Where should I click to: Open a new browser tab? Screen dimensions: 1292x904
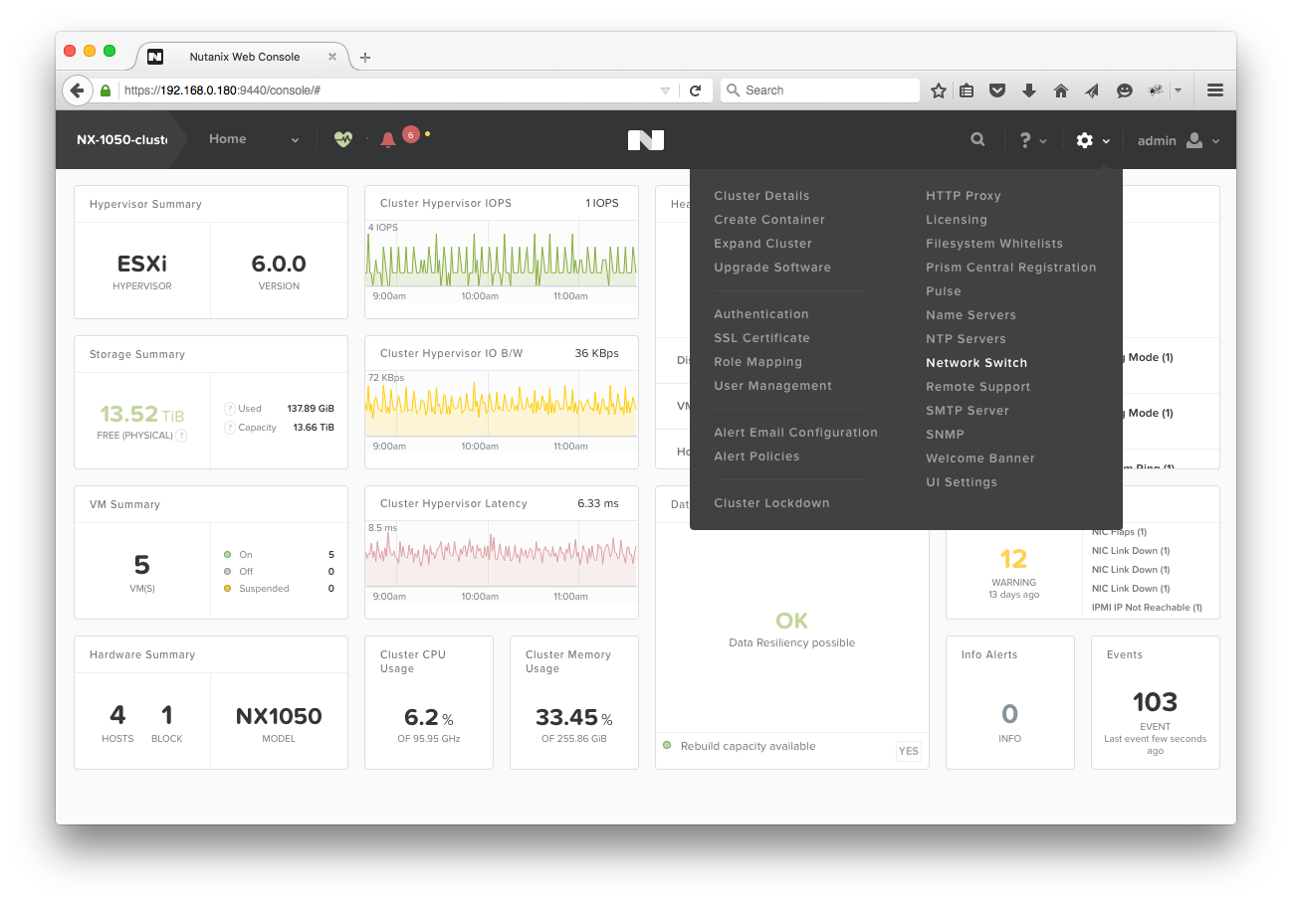pyautogui.click(x=365, y=58)
